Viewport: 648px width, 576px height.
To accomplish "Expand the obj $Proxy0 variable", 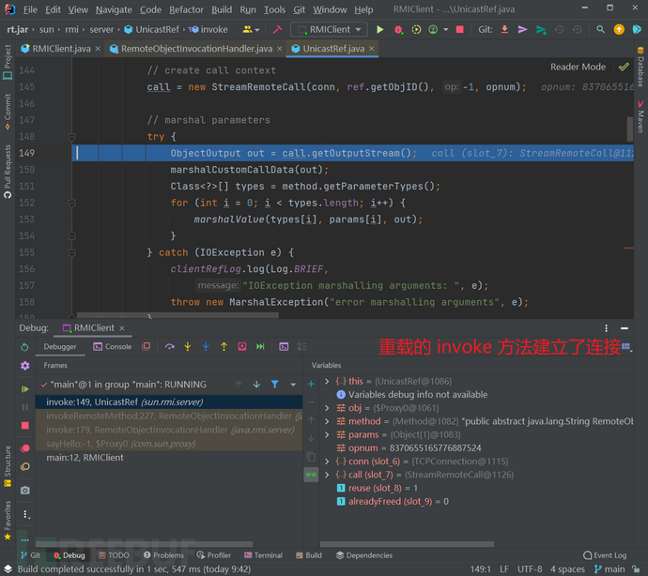I will click(327, 408).
